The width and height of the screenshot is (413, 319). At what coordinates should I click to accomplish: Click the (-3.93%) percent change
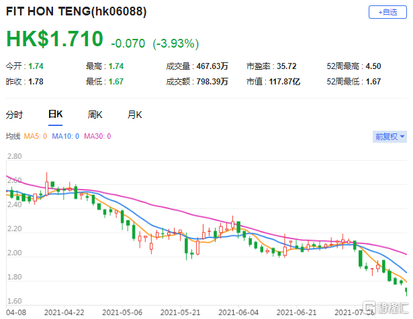176,44
